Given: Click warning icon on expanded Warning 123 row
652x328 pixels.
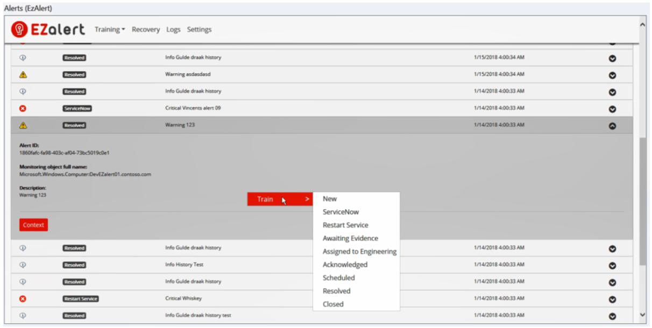Looking at the screenshot, I should point(23,125).
